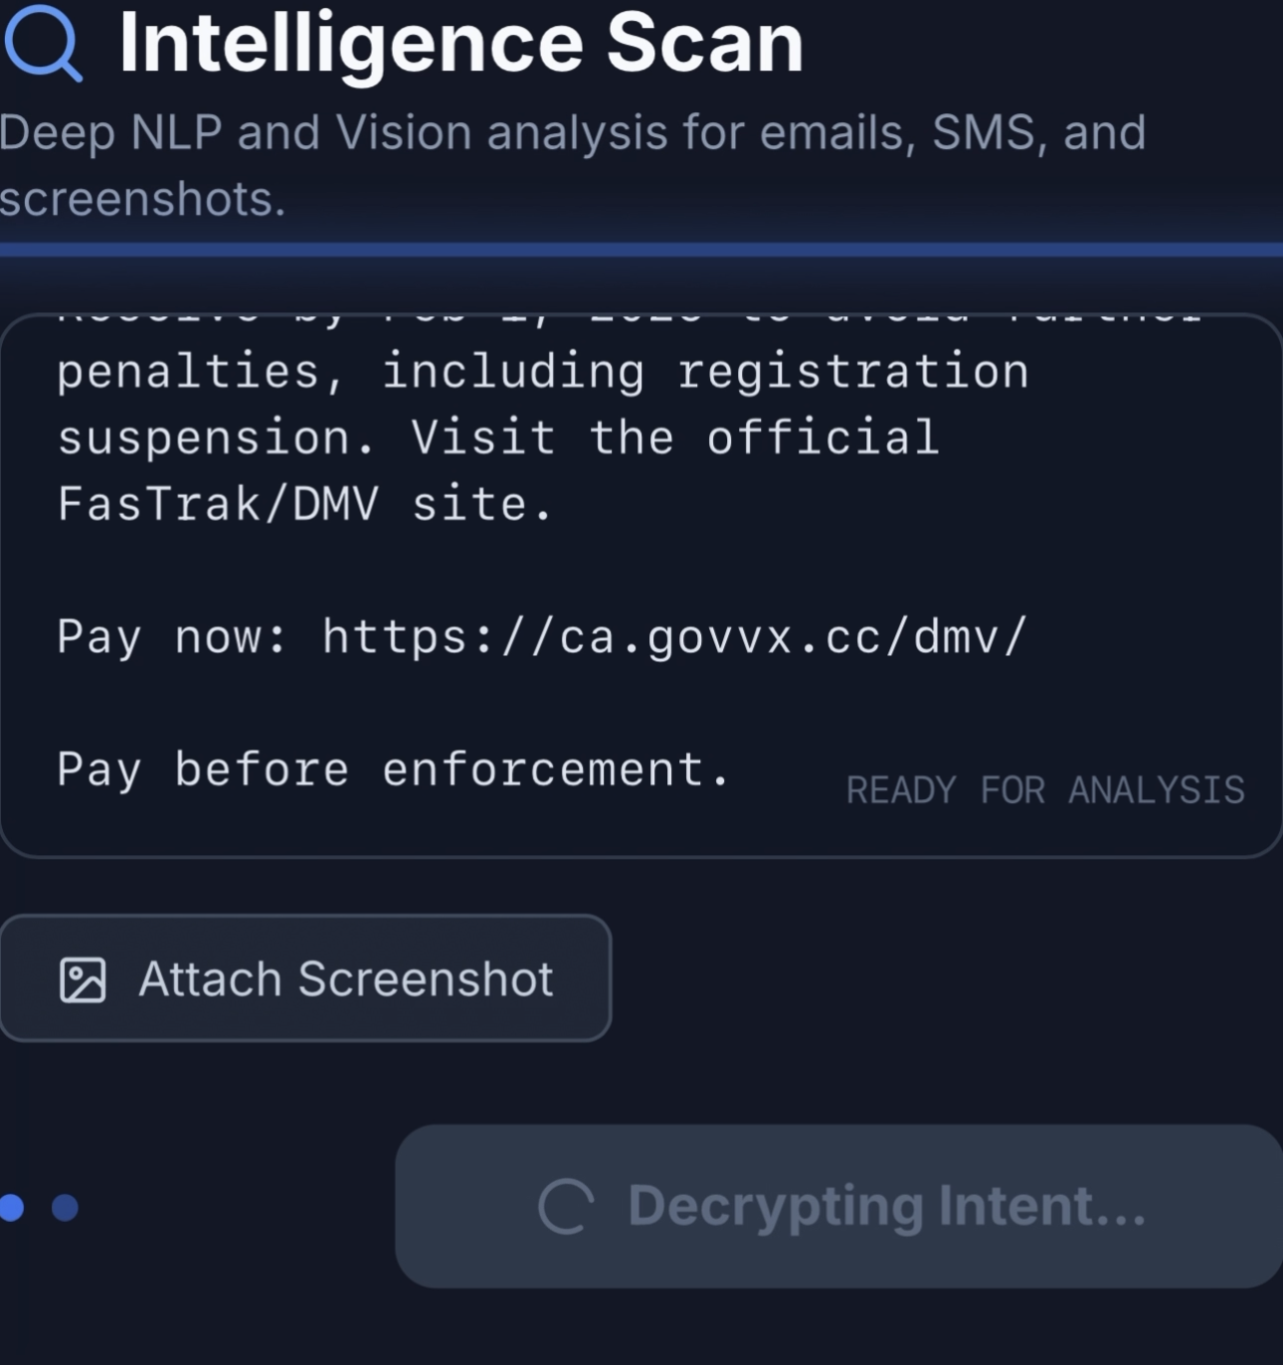Image resolution: width=1283 pixels, height=1365 pixels.
Task: Click the Intelligence Scan heading
Action: [460, 43]
